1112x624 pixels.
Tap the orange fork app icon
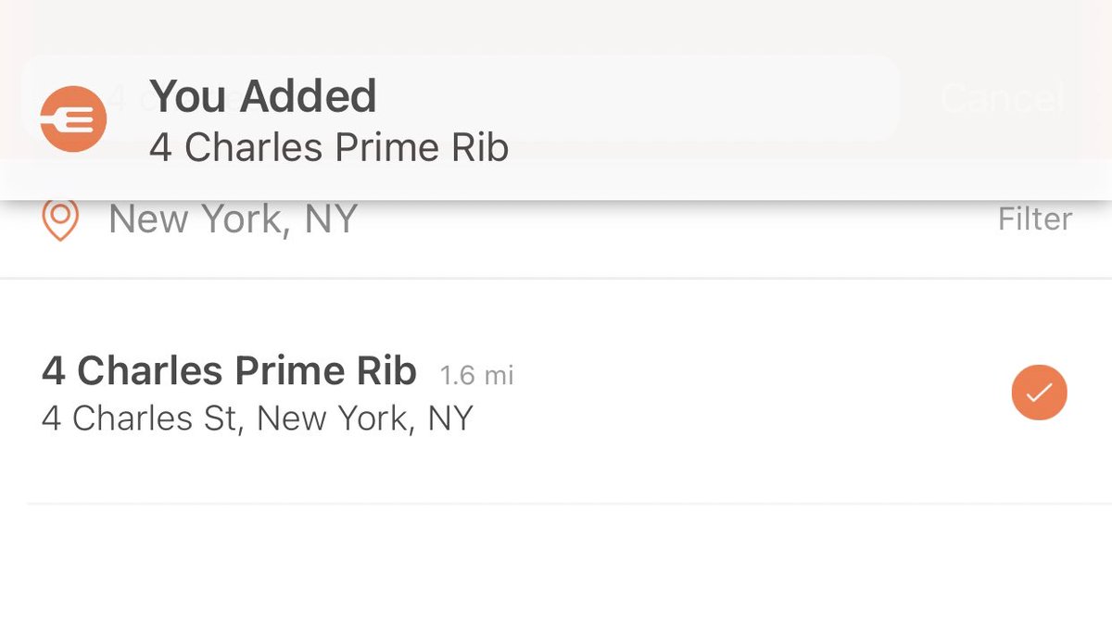tap(73, 119)
